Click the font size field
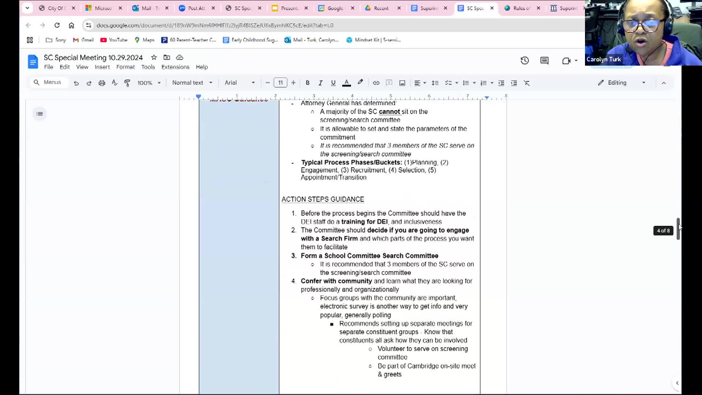The width and height of the screenshot is (702, 395). coord(280,83)
